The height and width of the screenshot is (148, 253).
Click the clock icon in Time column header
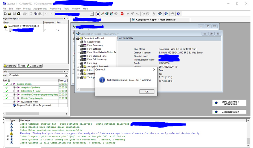[x=65, y=81]
